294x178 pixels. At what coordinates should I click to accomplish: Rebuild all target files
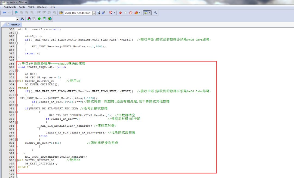[x=39, y=19]
